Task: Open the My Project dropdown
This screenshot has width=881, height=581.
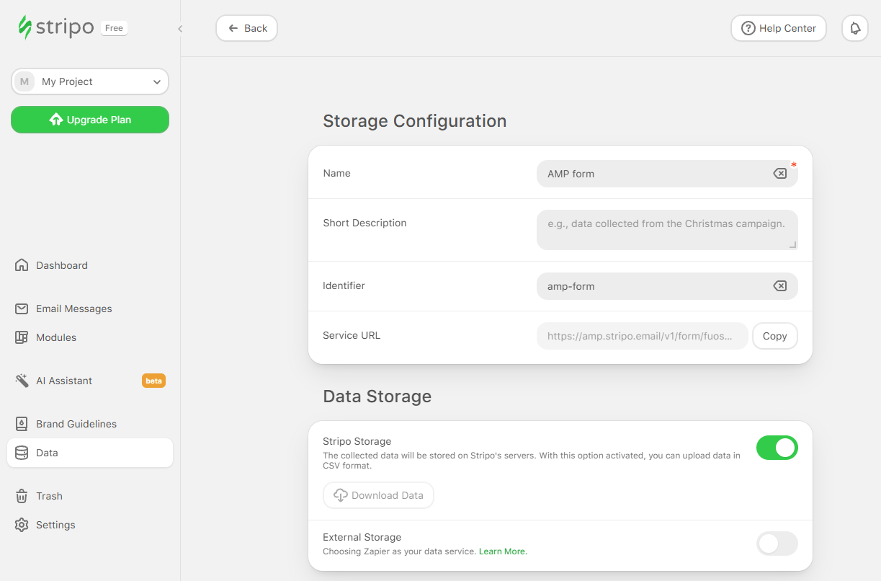Action: (90, 81)
